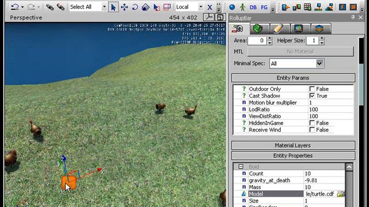Image resolution: width=369 pixels, height=207 pixels.
Task: Click the viewport layout icon beside 454 x 402
Action: [x=209, y=17]
